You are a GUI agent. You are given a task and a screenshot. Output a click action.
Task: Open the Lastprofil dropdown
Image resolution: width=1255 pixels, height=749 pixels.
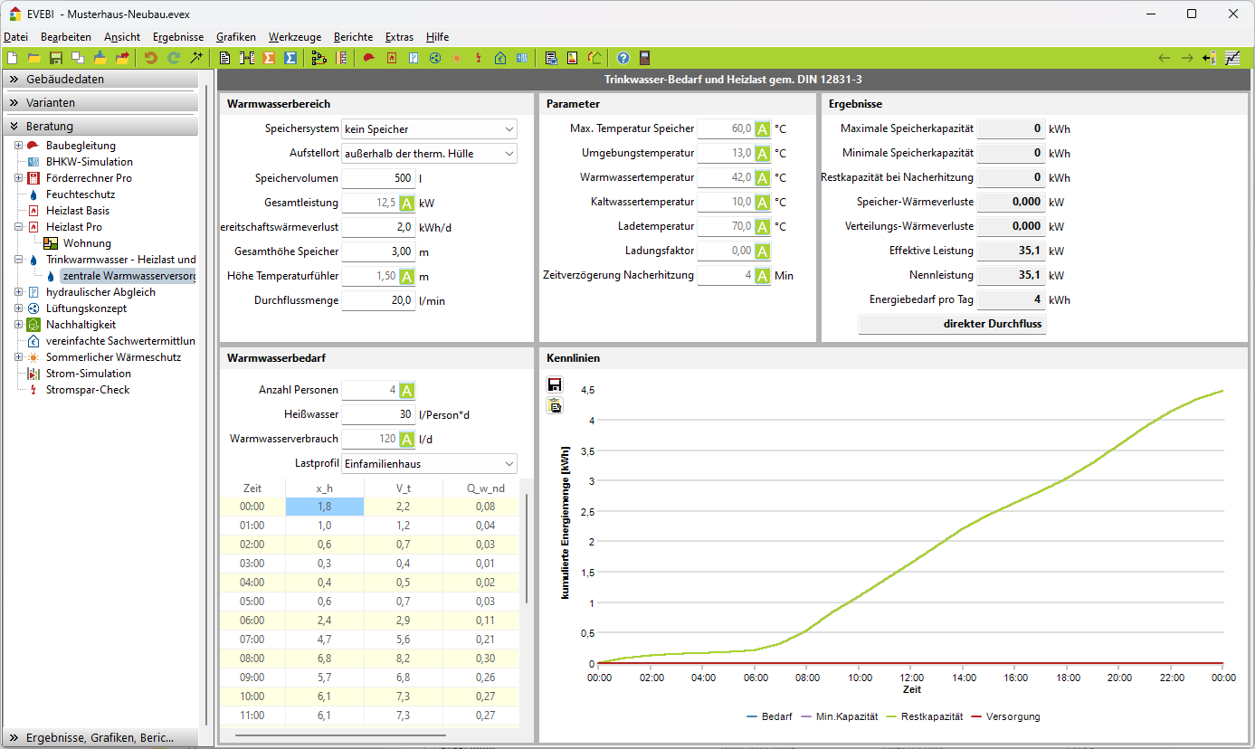509,464
